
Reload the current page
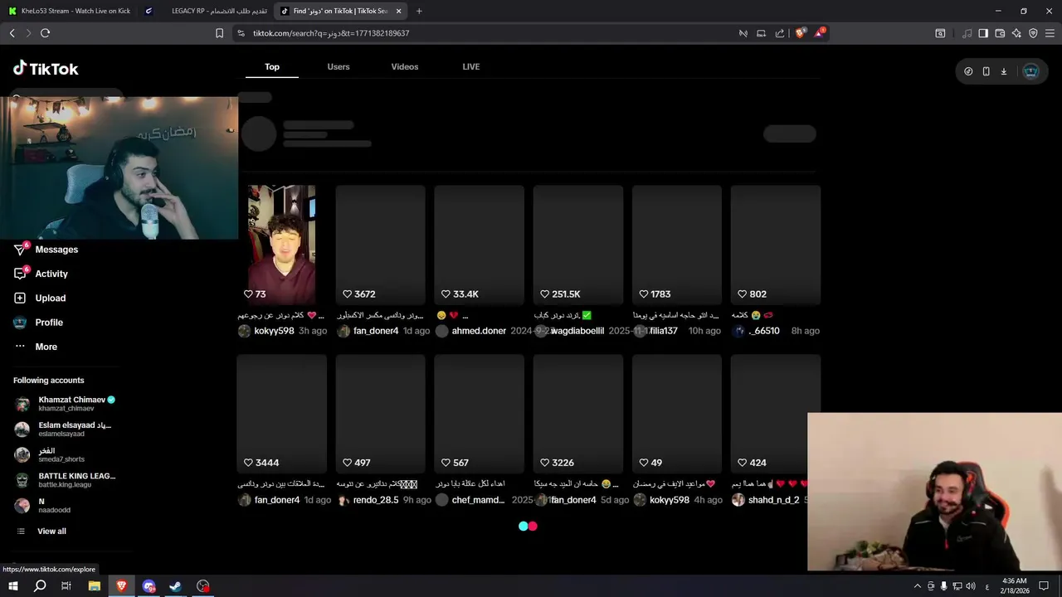pyautogui.click(x=45, y=33)
